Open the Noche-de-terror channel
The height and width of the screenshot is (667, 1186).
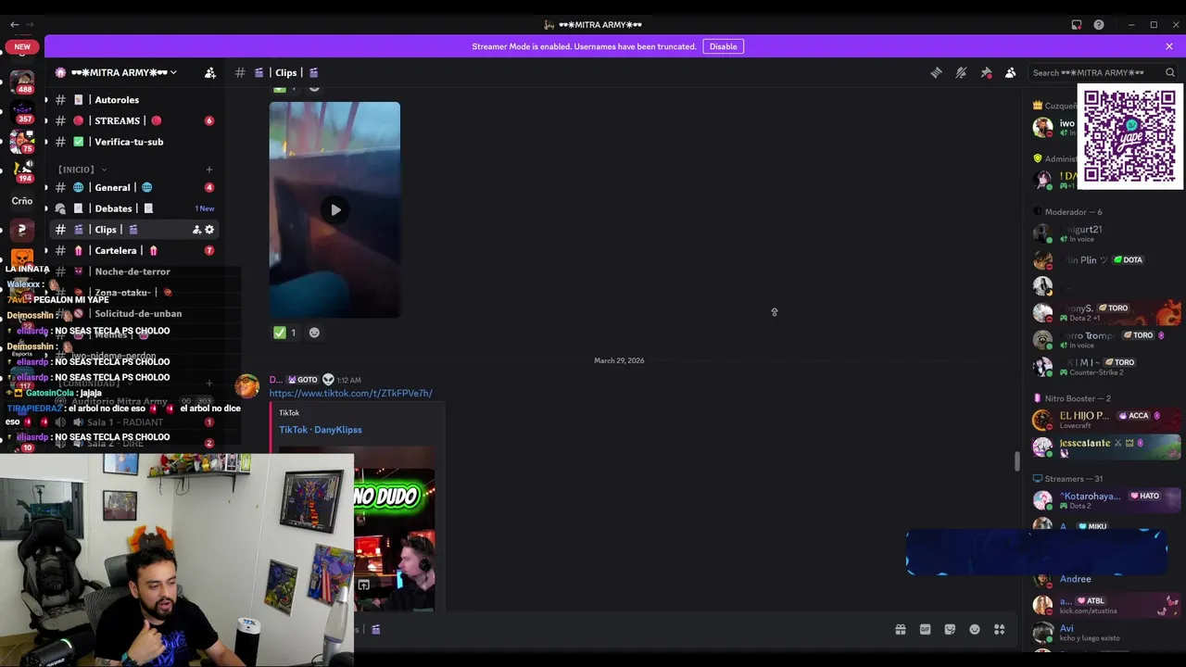(x=133, y=271)
